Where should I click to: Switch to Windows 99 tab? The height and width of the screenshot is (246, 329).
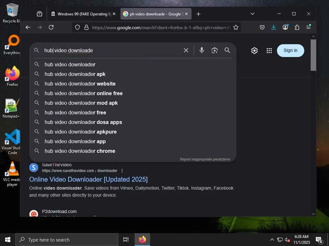(83, 14)
